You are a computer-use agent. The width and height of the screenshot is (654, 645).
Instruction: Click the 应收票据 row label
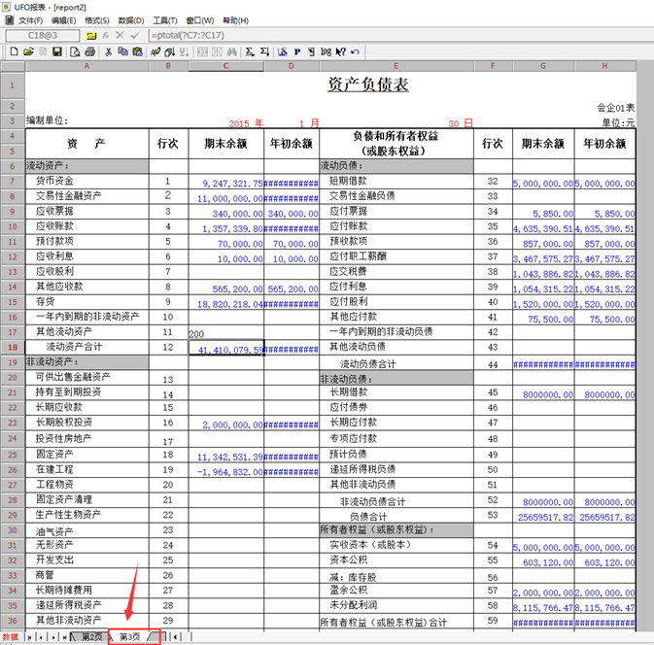[x=54, y=211]
